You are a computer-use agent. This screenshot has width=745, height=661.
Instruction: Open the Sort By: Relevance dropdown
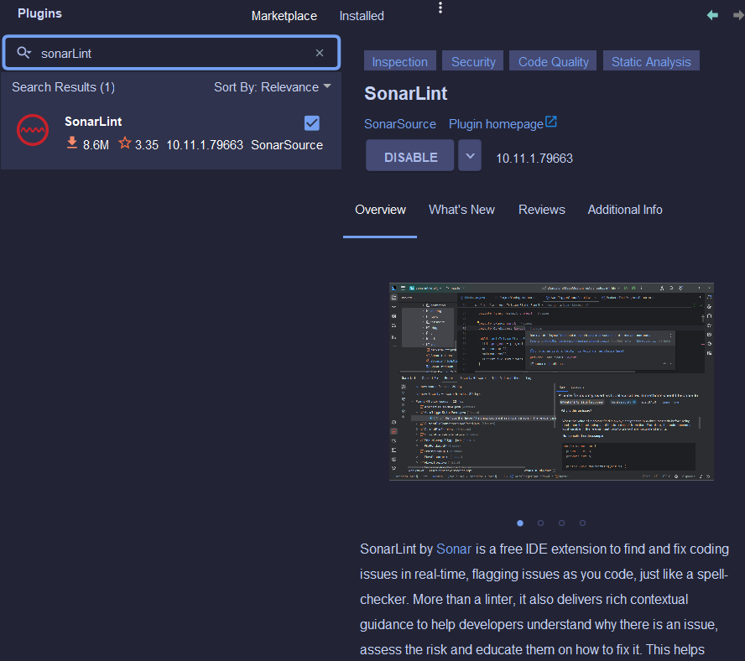(273, 87)
